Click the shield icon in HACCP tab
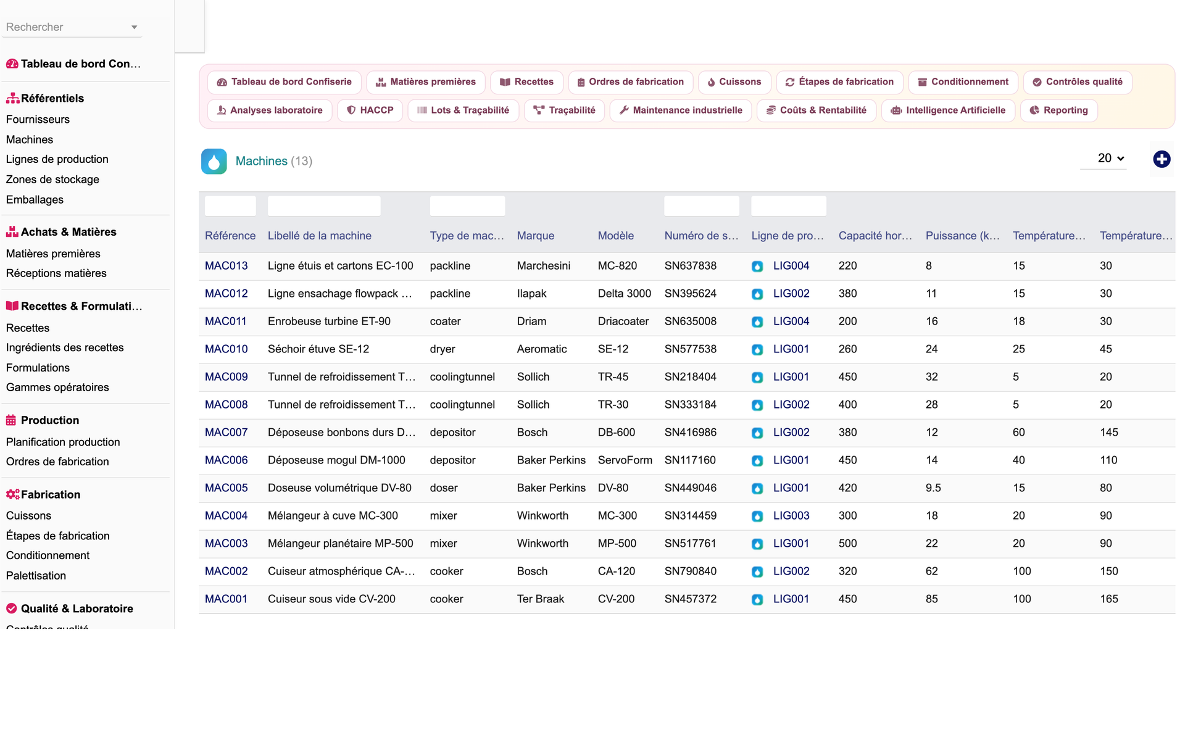Viewport: 1201px width, 743px height. [x=351, y=110]
